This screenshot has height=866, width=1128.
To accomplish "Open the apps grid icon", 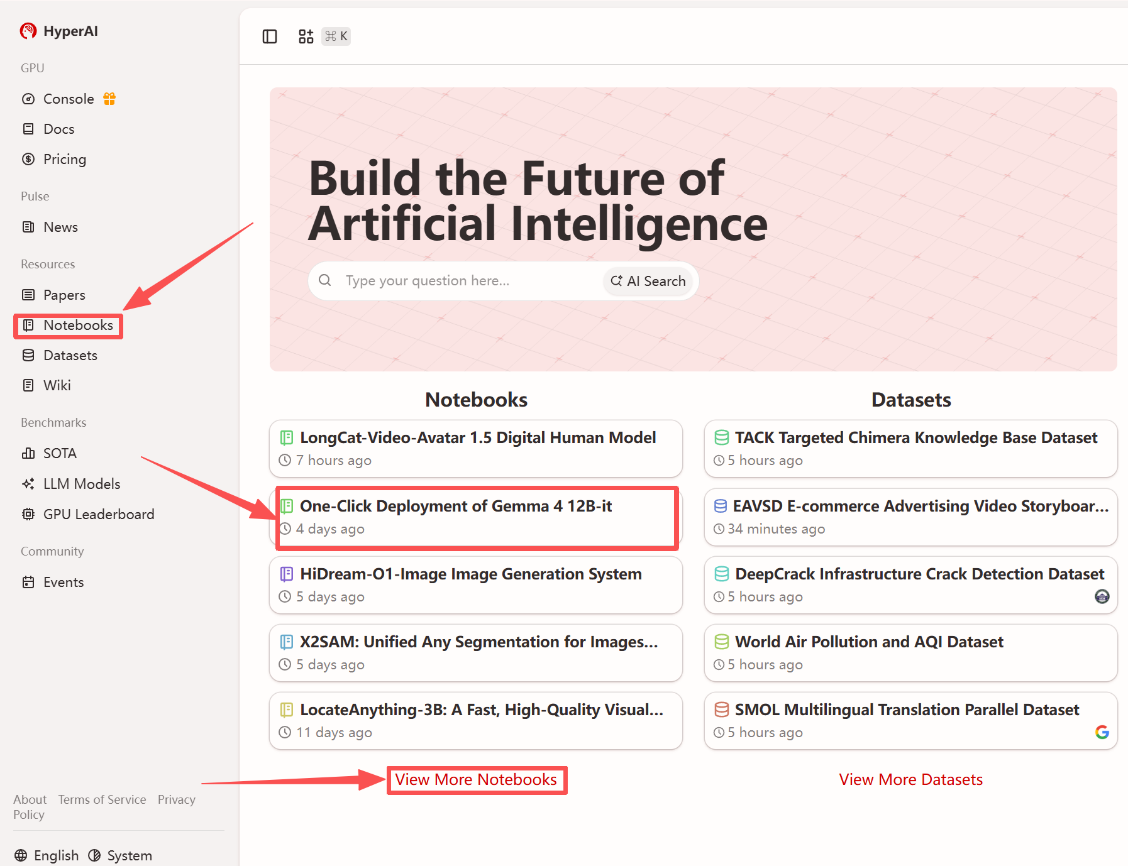I will pos(306,36).
